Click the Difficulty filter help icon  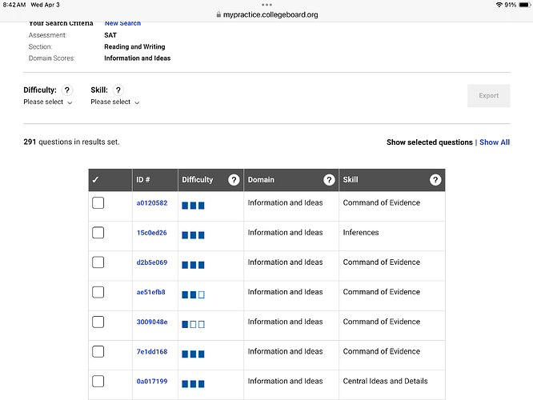(67, 90)
